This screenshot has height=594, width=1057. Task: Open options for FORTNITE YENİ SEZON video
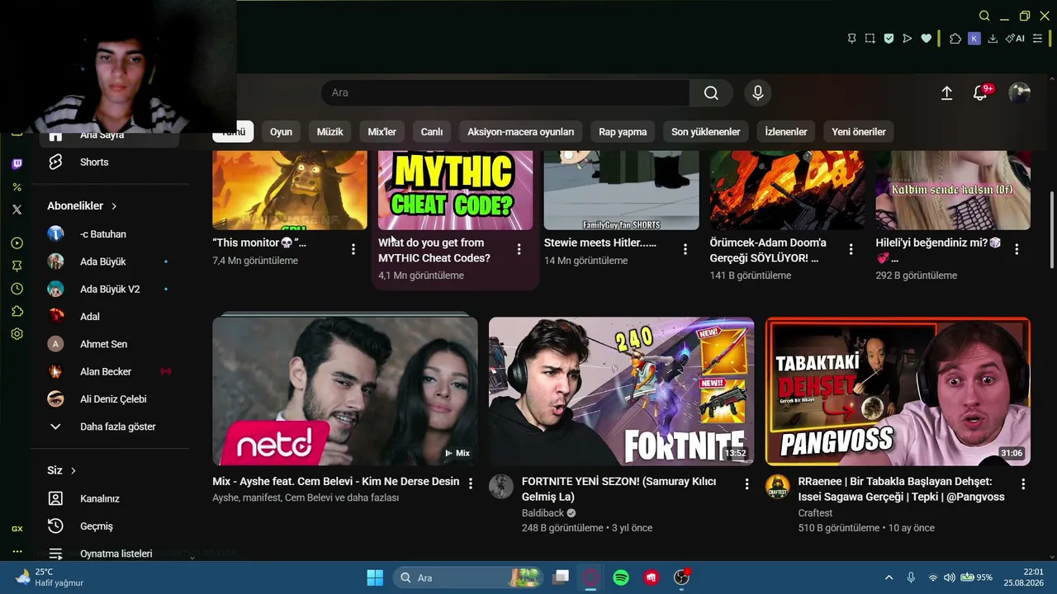pos(747,483)
